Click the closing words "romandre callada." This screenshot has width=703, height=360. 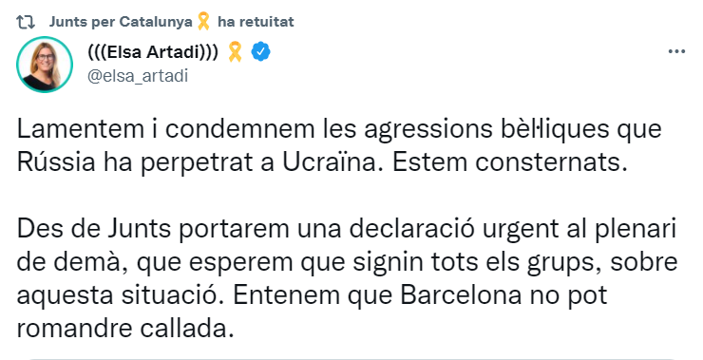(125, 329)
